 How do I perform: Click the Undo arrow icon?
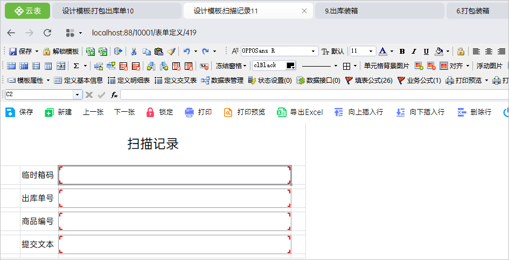(187, 51)
